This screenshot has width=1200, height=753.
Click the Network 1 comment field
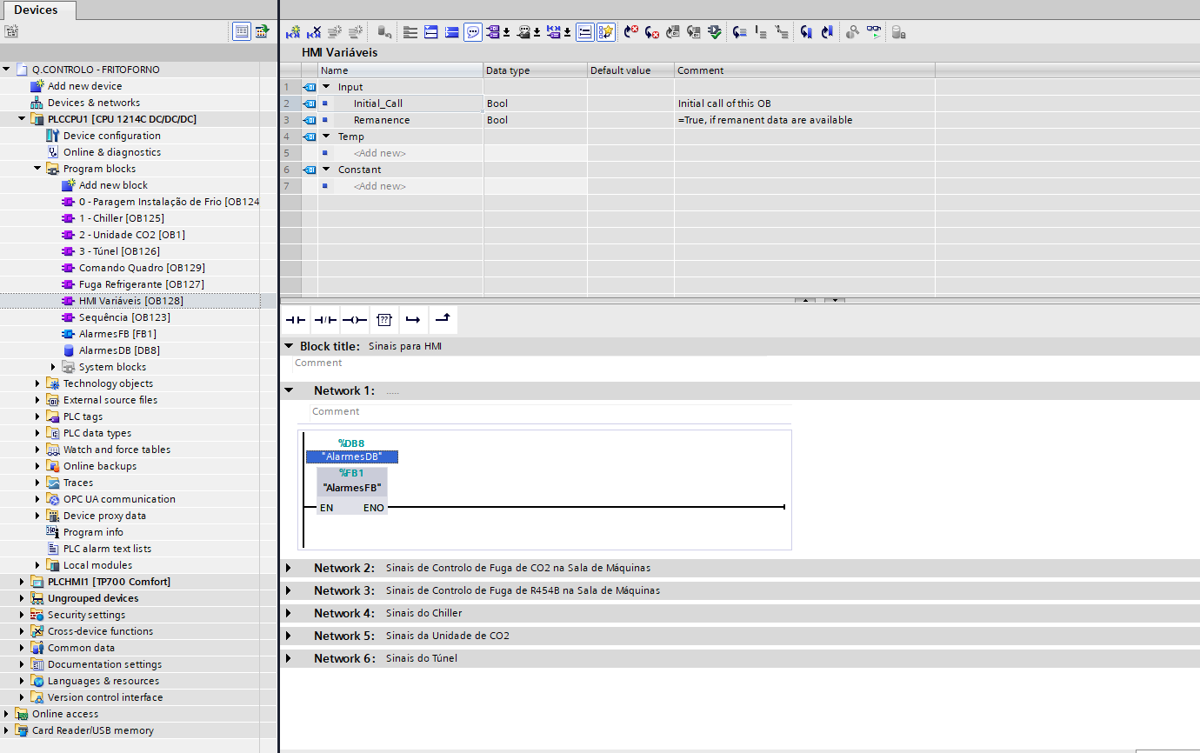tap(550, 412)
